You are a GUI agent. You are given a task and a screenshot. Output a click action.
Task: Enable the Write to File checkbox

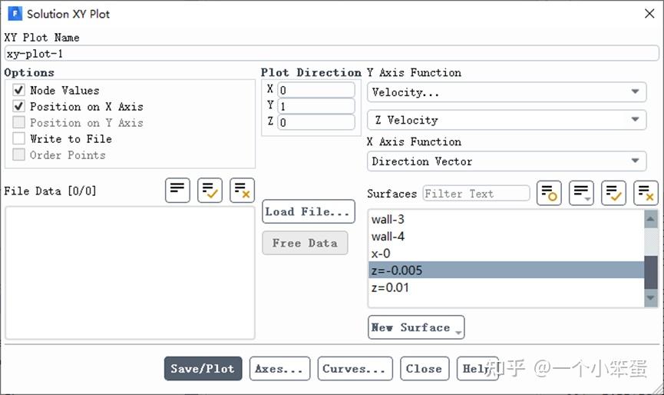(19, 139)
